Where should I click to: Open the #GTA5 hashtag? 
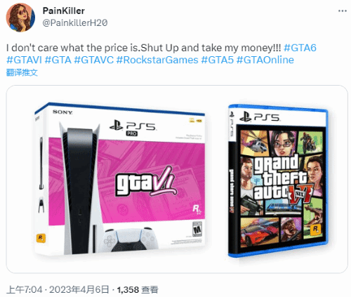point(218,60)
